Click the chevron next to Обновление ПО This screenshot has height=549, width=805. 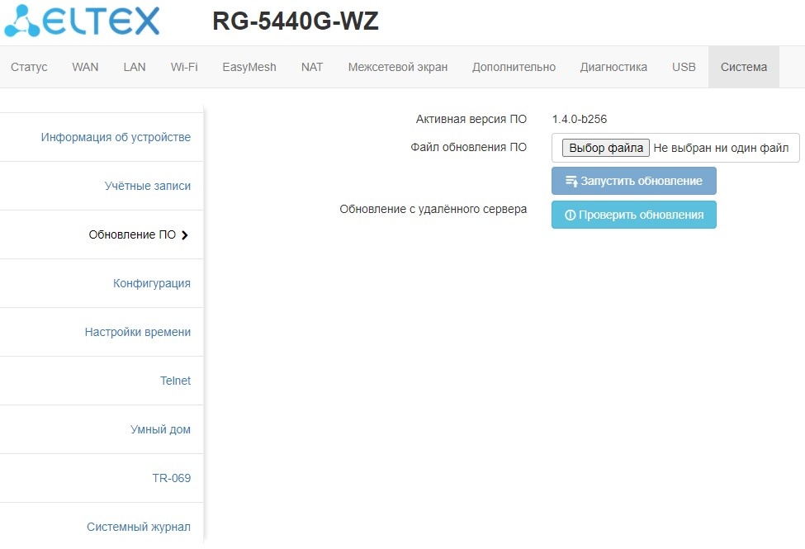[x=185, y=235]
